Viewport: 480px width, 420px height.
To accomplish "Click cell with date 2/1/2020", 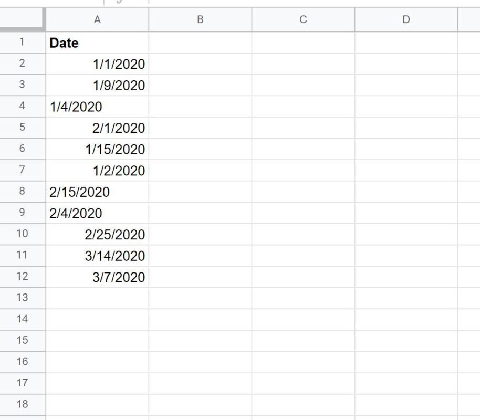I will tap(97, 128).
